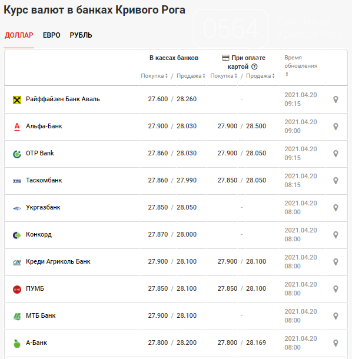Click the Креди Агриколь Банк logo
This screenshot has height=359, width=352.
pos(17,262)
